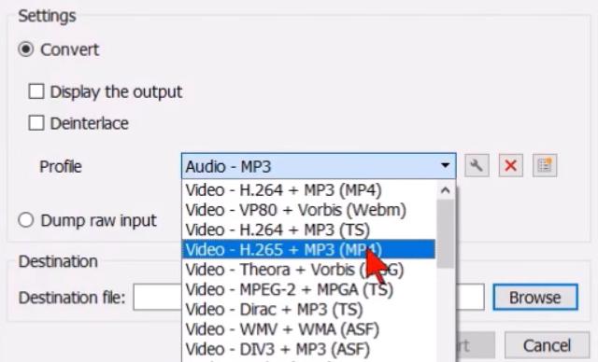
Task: Choose Video - WMV + WMA (ASF)
Action: (308, 329)
